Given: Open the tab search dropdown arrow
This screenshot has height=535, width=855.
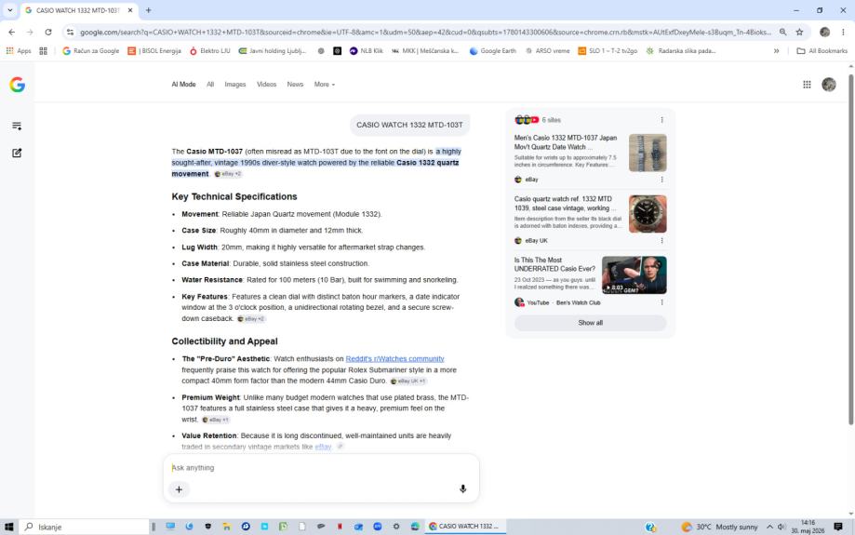Looking at the screenshot, I should point(10,10).
